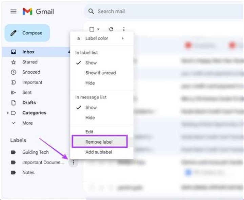The height and width of the screenshot is (200, 244).
Task: Click the Gmail logo
Action: [x=38, y=11]
